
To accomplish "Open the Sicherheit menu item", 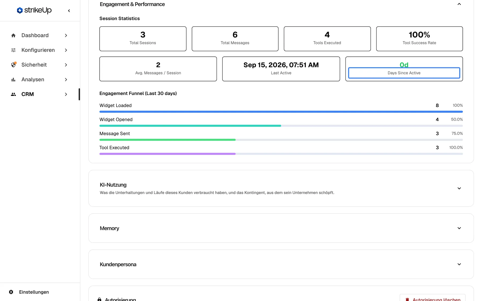I will (x=39, y=65).
